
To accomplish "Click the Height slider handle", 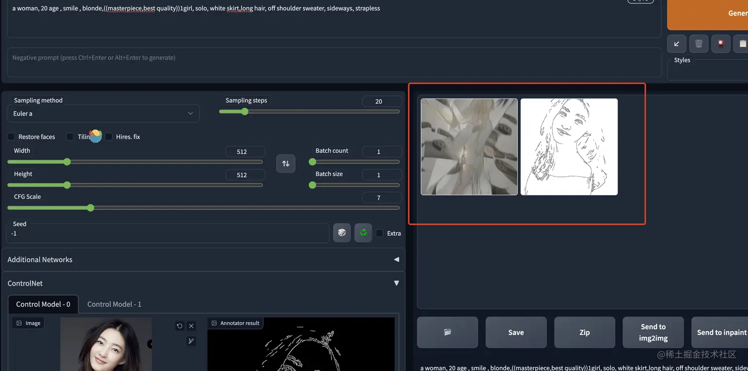I will coord(67,185).
